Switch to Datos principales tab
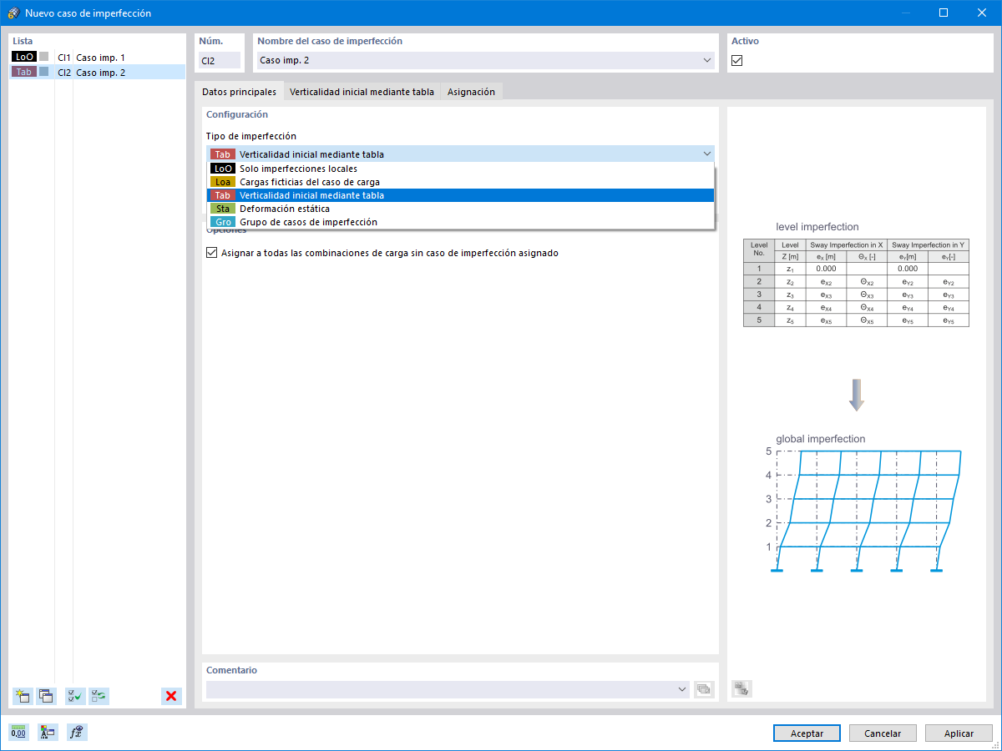The image size is (1002, 751). point(239,92)
